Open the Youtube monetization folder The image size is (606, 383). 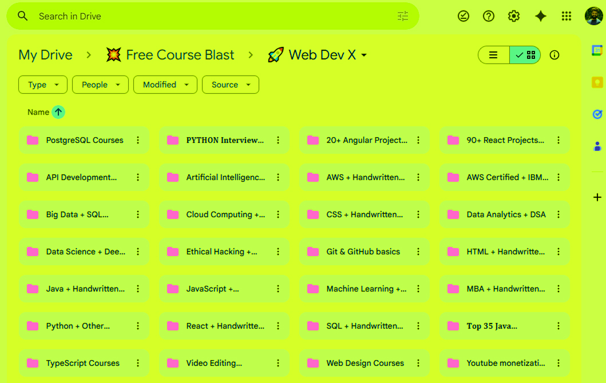click(x=505, y=364)
